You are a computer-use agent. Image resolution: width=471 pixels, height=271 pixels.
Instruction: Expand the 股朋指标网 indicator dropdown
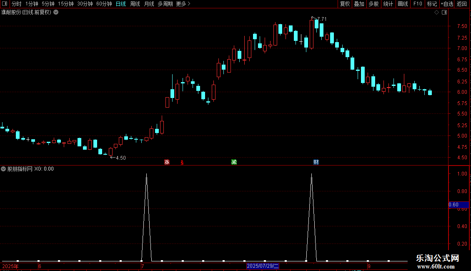3,169
